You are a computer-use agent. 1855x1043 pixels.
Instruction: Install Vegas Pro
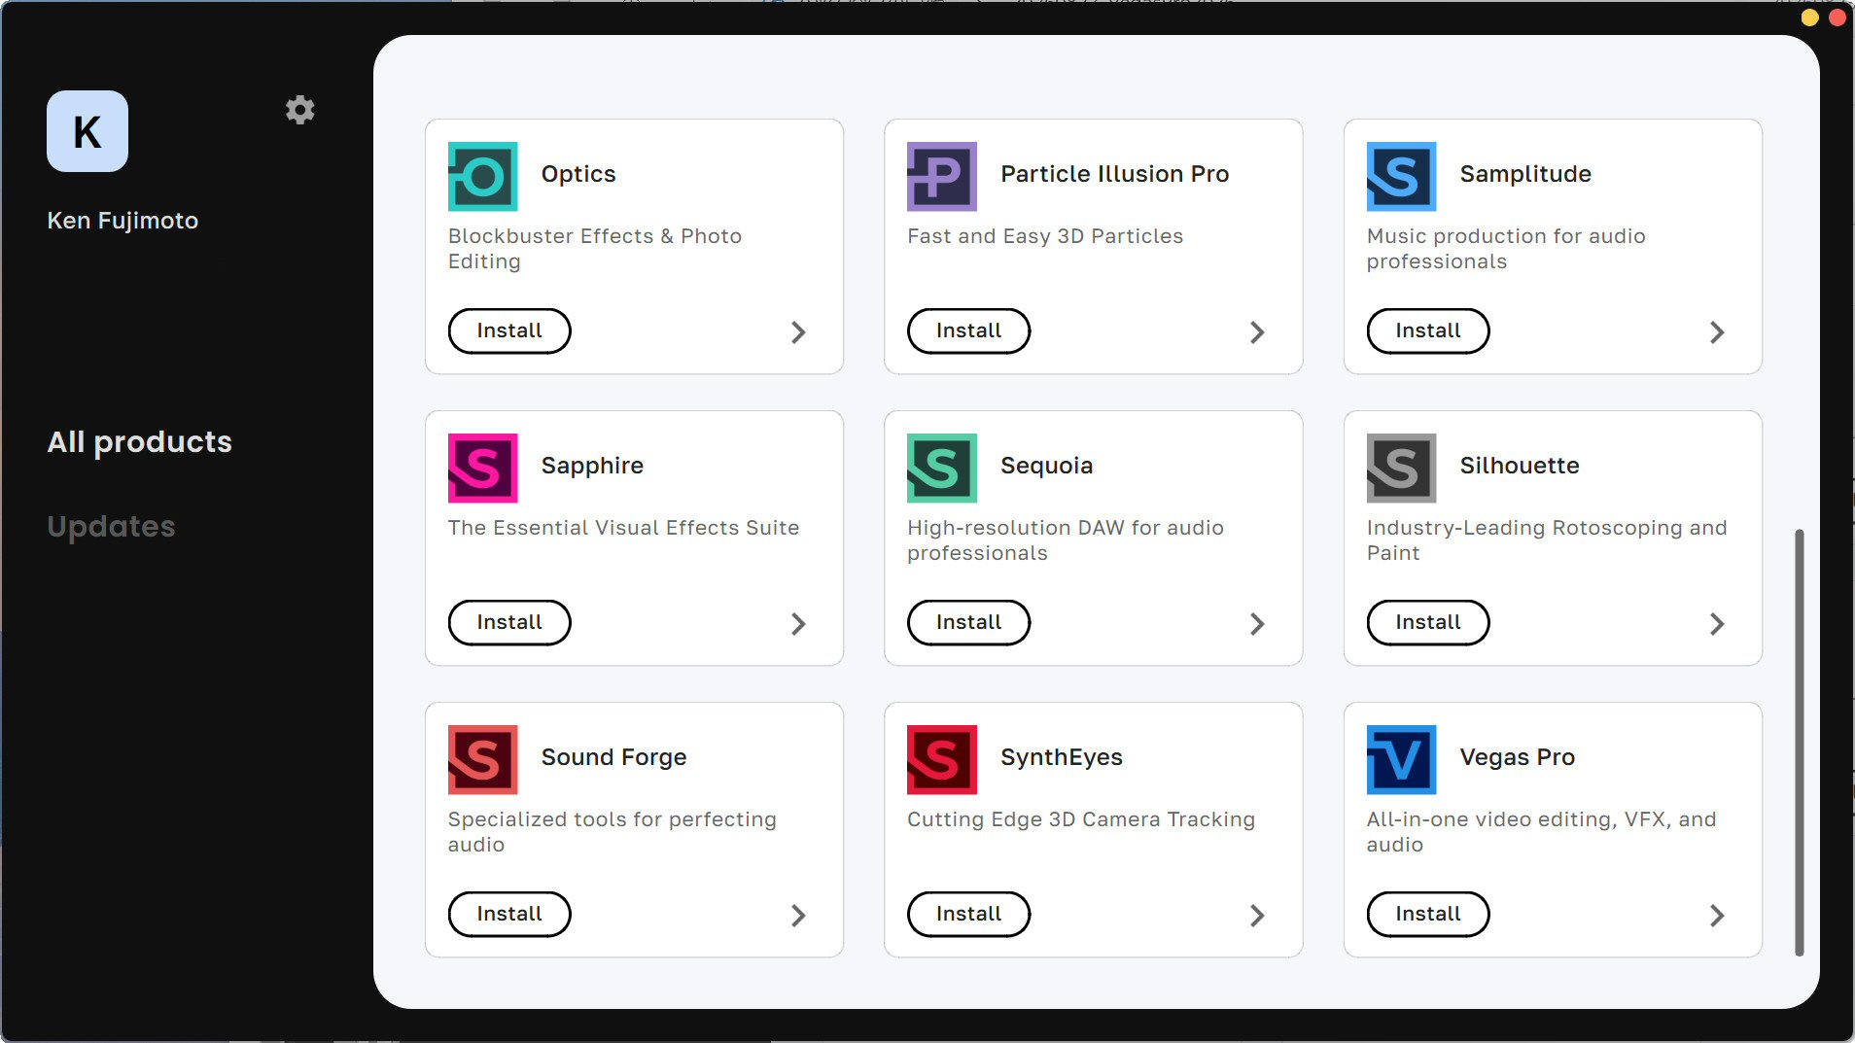click(x=1428, y=915)
